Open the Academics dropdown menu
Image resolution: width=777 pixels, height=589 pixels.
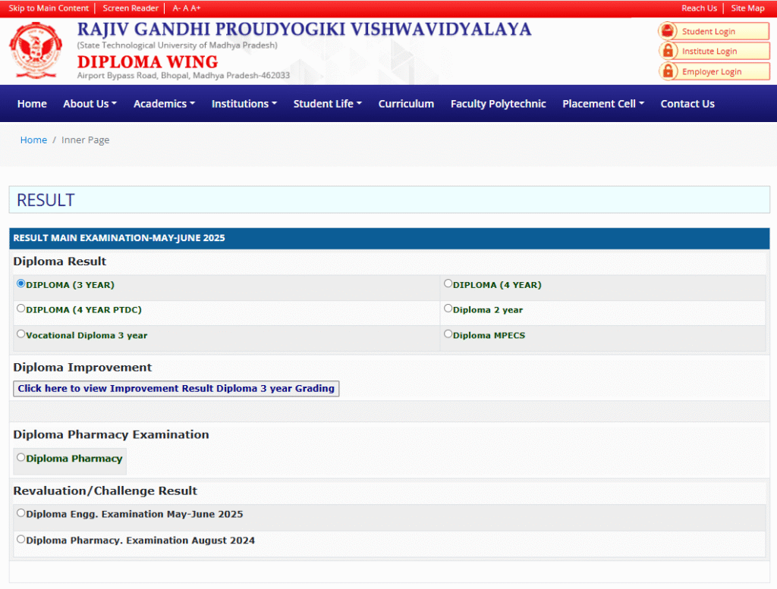pos(164,104)
